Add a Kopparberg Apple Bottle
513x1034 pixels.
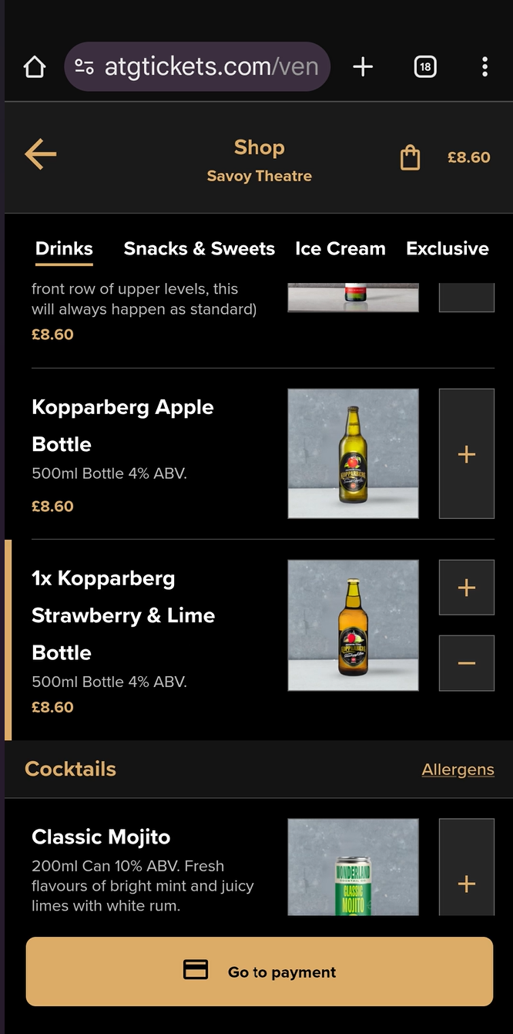coord(466,454)
